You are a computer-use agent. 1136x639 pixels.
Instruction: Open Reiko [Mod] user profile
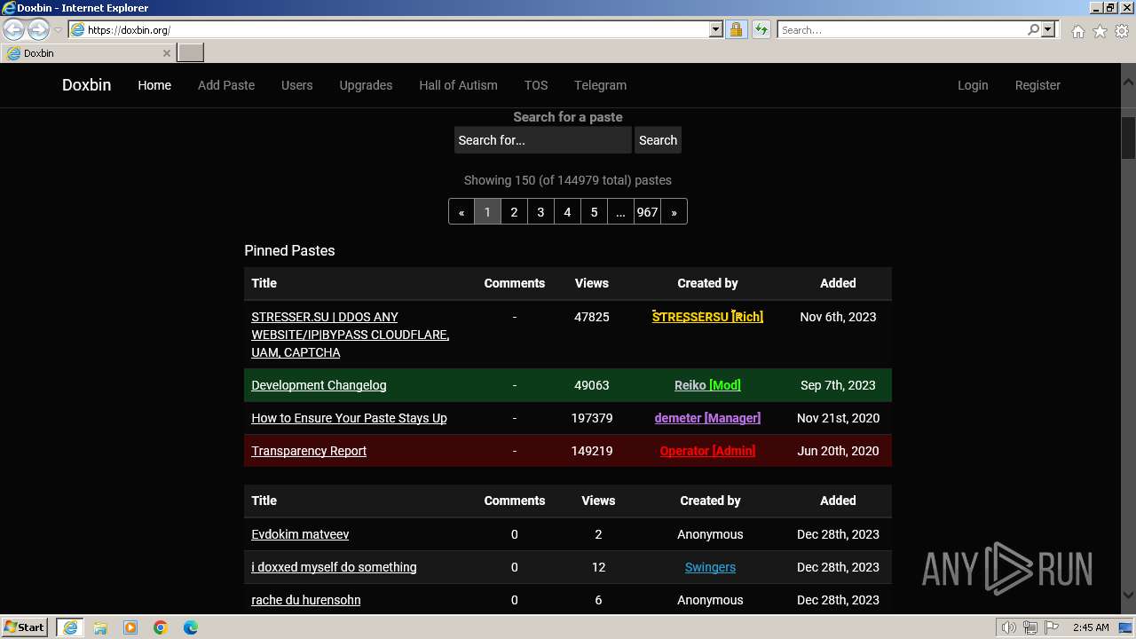pyautogui.click(x=707, y=385)
